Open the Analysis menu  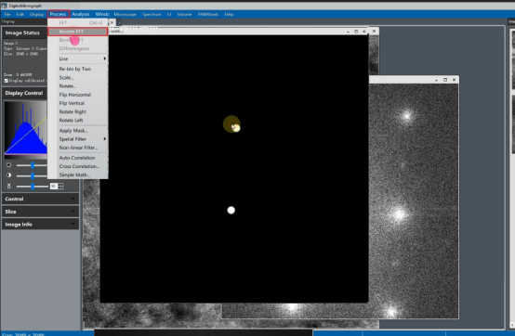81,14
